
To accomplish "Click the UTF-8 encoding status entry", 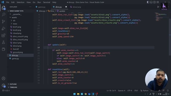I will [x=130, y=90].
